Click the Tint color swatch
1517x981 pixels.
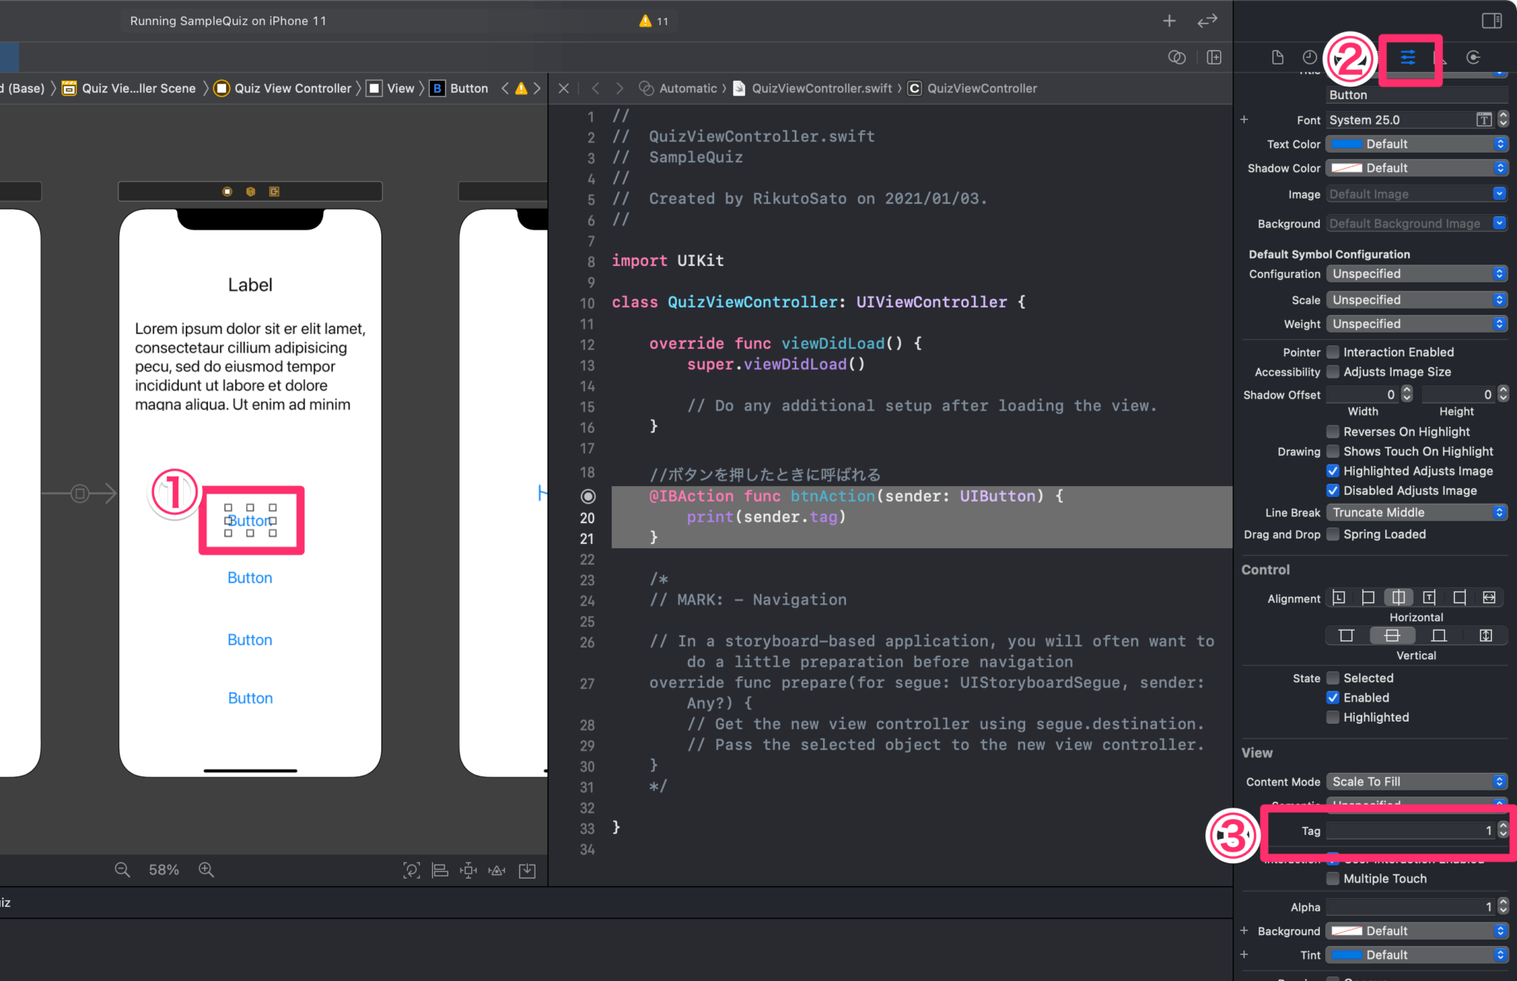point(1347,954)
